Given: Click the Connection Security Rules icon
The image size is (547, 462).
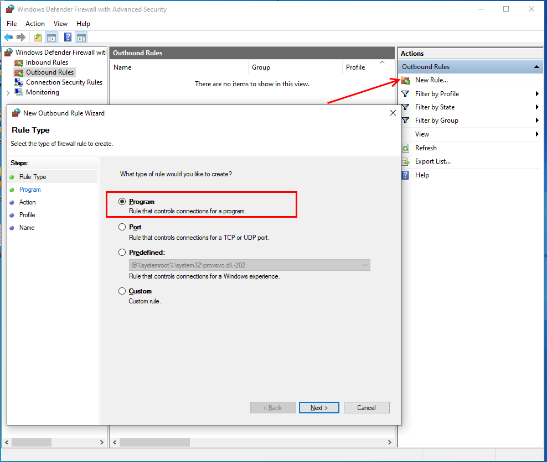Looking at the screenshot, I should pos(19,82).
